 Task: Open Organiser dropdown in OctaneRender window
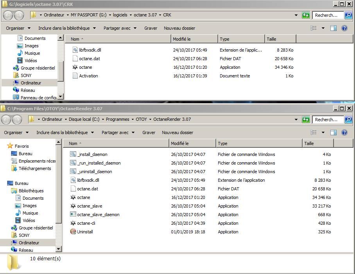[x=16, y=133]
